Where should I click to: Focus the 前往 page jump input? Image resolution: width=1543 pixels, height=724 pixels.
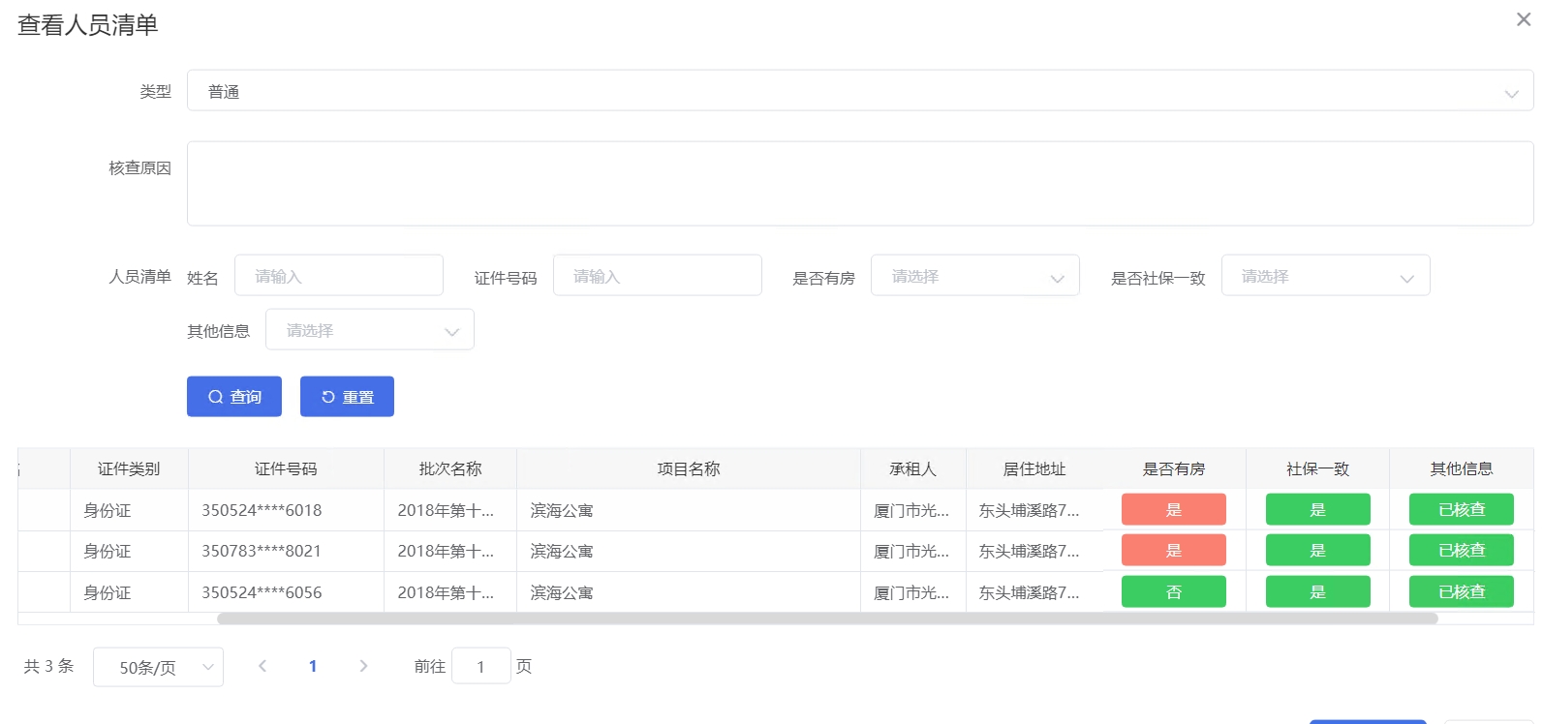pyautogui.click(x=480, y=666)
